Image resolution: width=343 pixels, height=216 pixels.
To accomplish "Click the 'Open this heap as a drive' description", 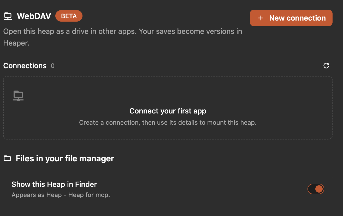I will click(123, 37).
